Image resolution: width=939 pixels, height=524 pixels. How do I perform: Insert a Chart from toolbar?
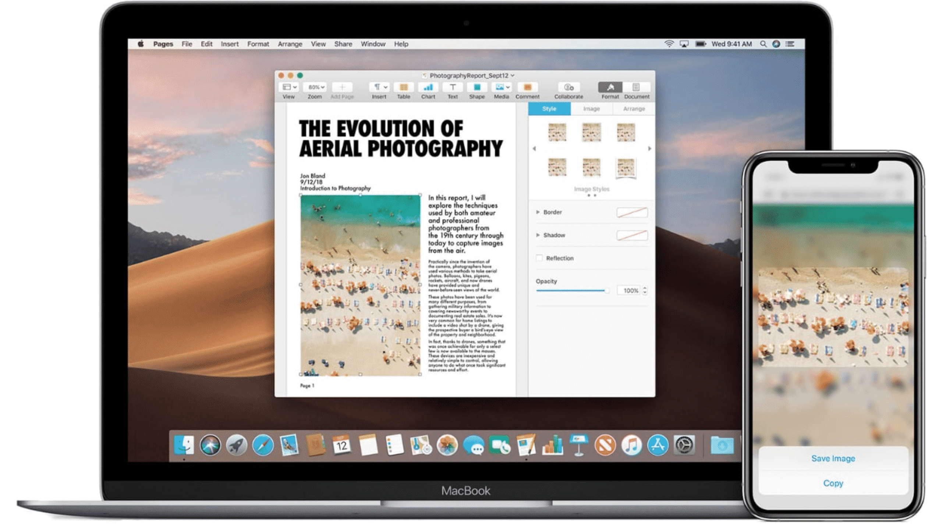click(x=428, y=88)
